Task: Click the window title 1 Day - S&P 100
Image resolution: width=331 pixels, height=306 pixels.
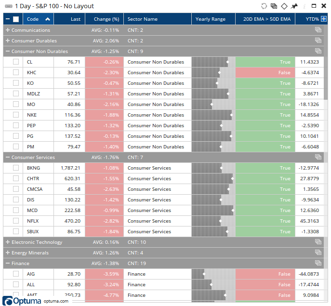Action: pos(54,6)
